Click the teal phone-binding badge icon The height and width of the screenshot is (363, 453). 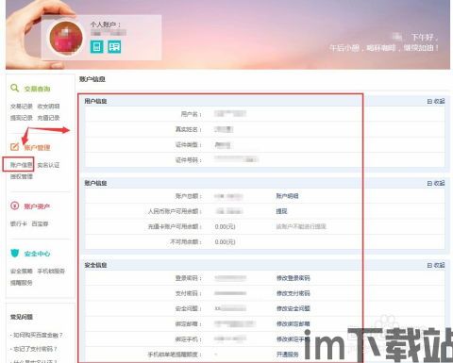[x=97, y=46]
